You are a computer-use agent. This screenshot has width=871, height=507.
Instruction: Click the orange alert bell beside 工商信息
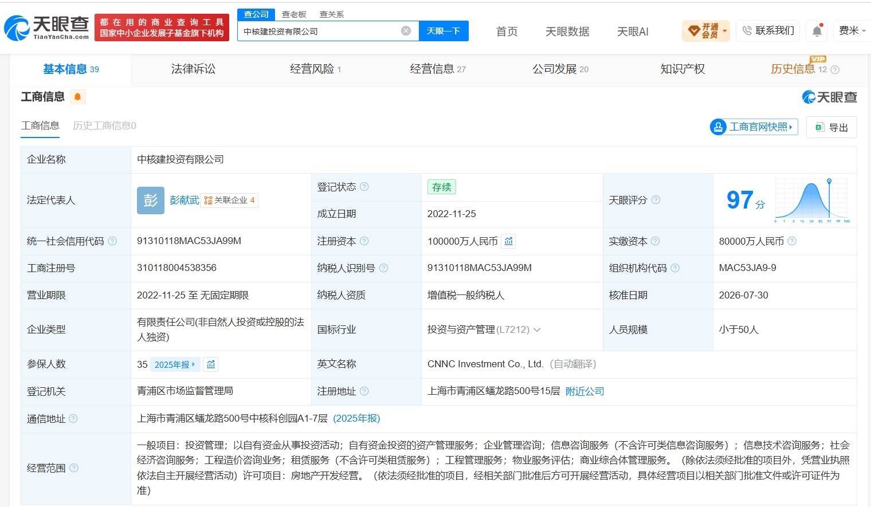coord(77,97)
